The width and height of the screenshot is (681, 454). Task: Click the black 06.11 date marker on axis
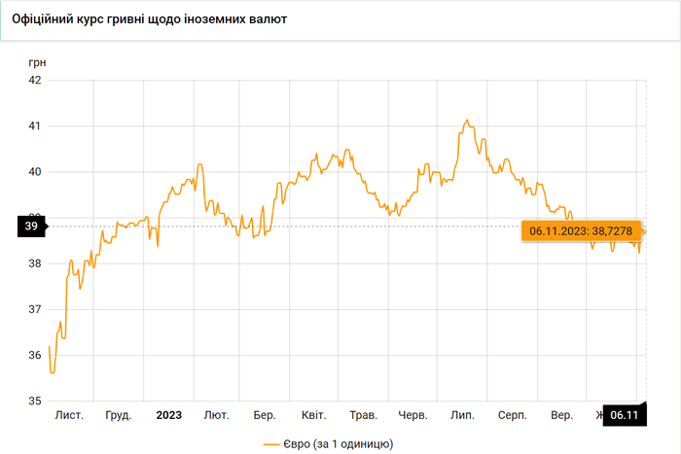624,415
